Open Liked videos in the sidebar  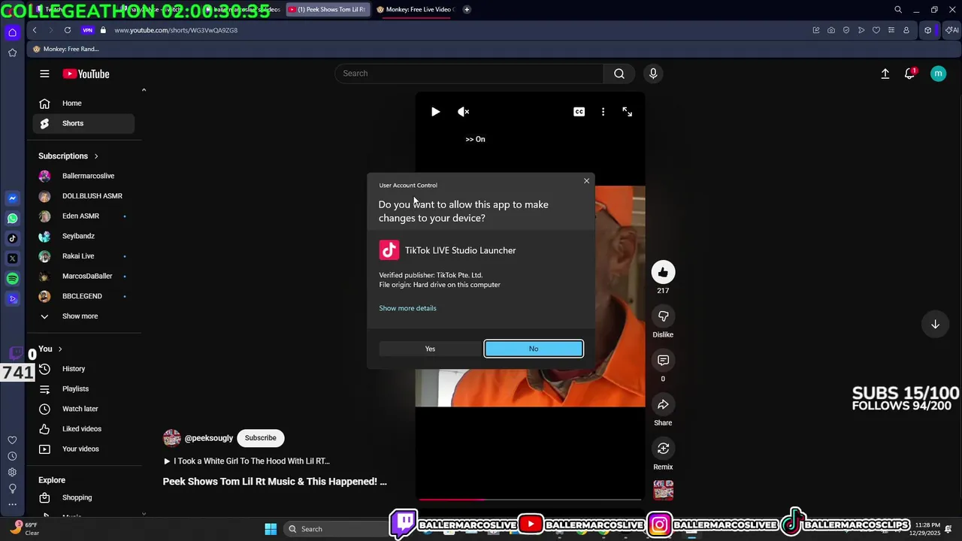[83, 429]
